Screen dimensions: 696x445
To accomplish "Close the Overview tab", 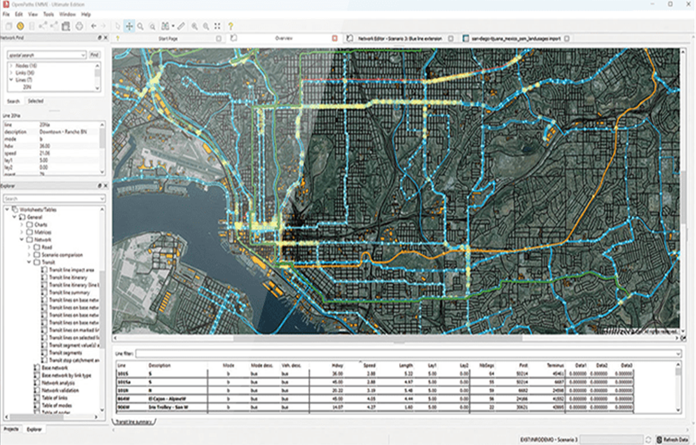I will pyautogui.click(x=335, y=39).
